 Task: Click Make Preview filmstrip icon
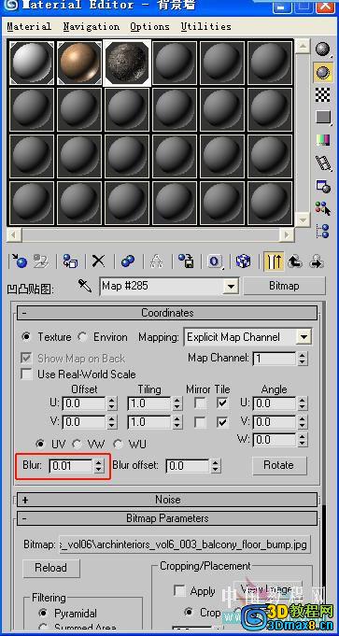pos(323,163)
